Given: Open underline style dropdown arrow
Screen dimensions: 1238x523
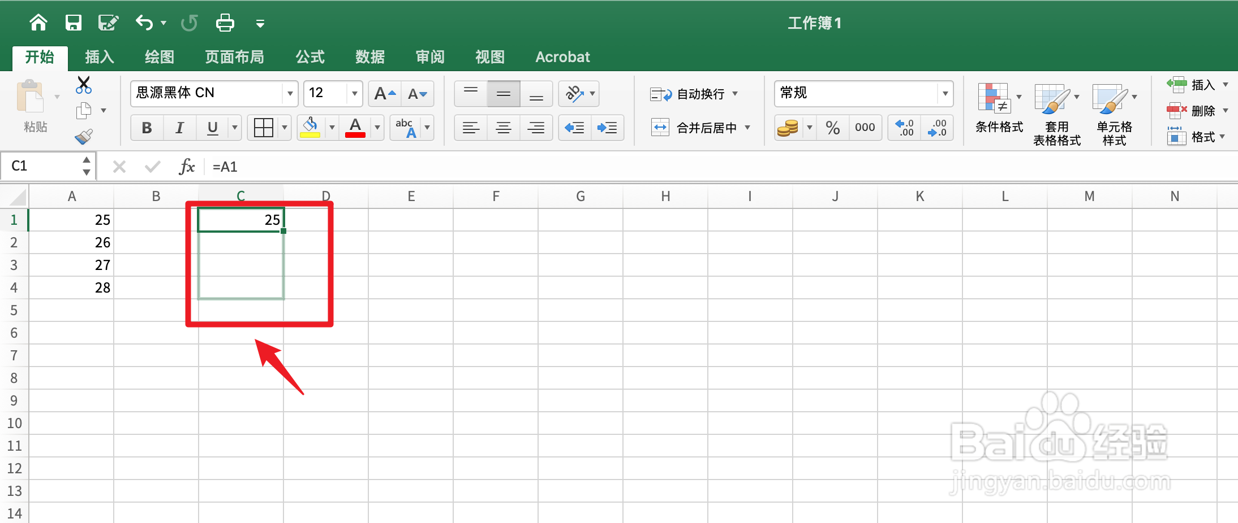Looking at the screenshot, I should pos(235,128).
